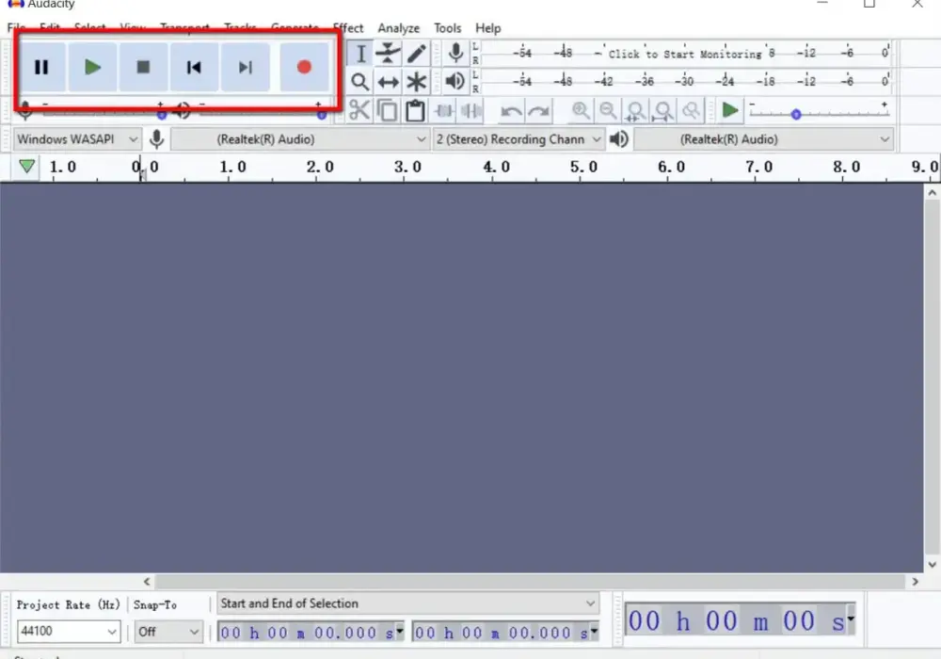Click the recording volume slider handle
The width and height of the screenshot is (941, 659).
pyautogui.click(x=162, y=113)
